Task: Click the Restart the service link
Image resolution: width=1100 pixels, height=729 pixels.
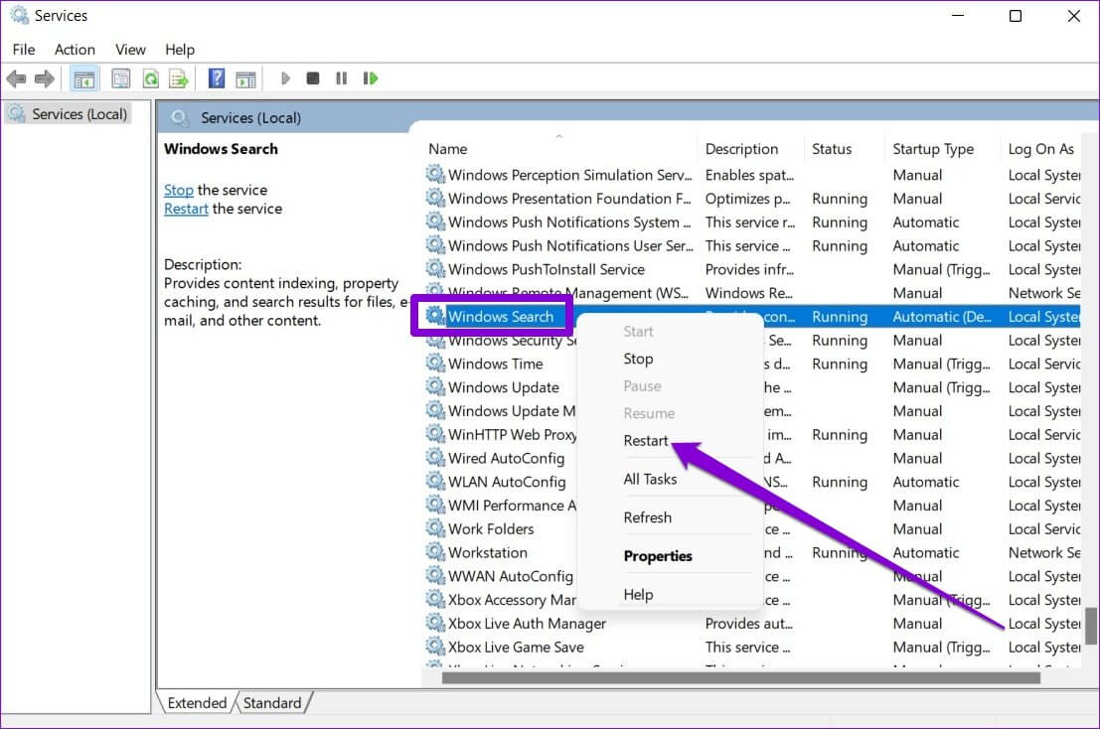Action: pyautogui.click(x=186, y=209)
